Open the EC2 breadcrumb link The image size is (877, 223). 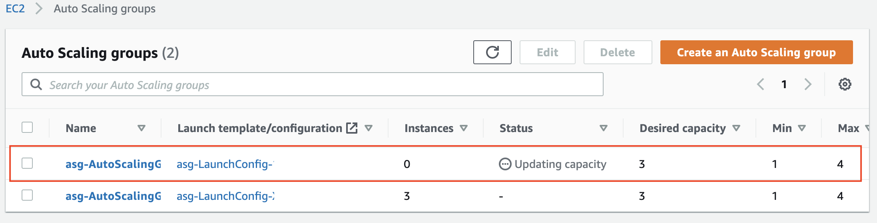click(15, 9)
